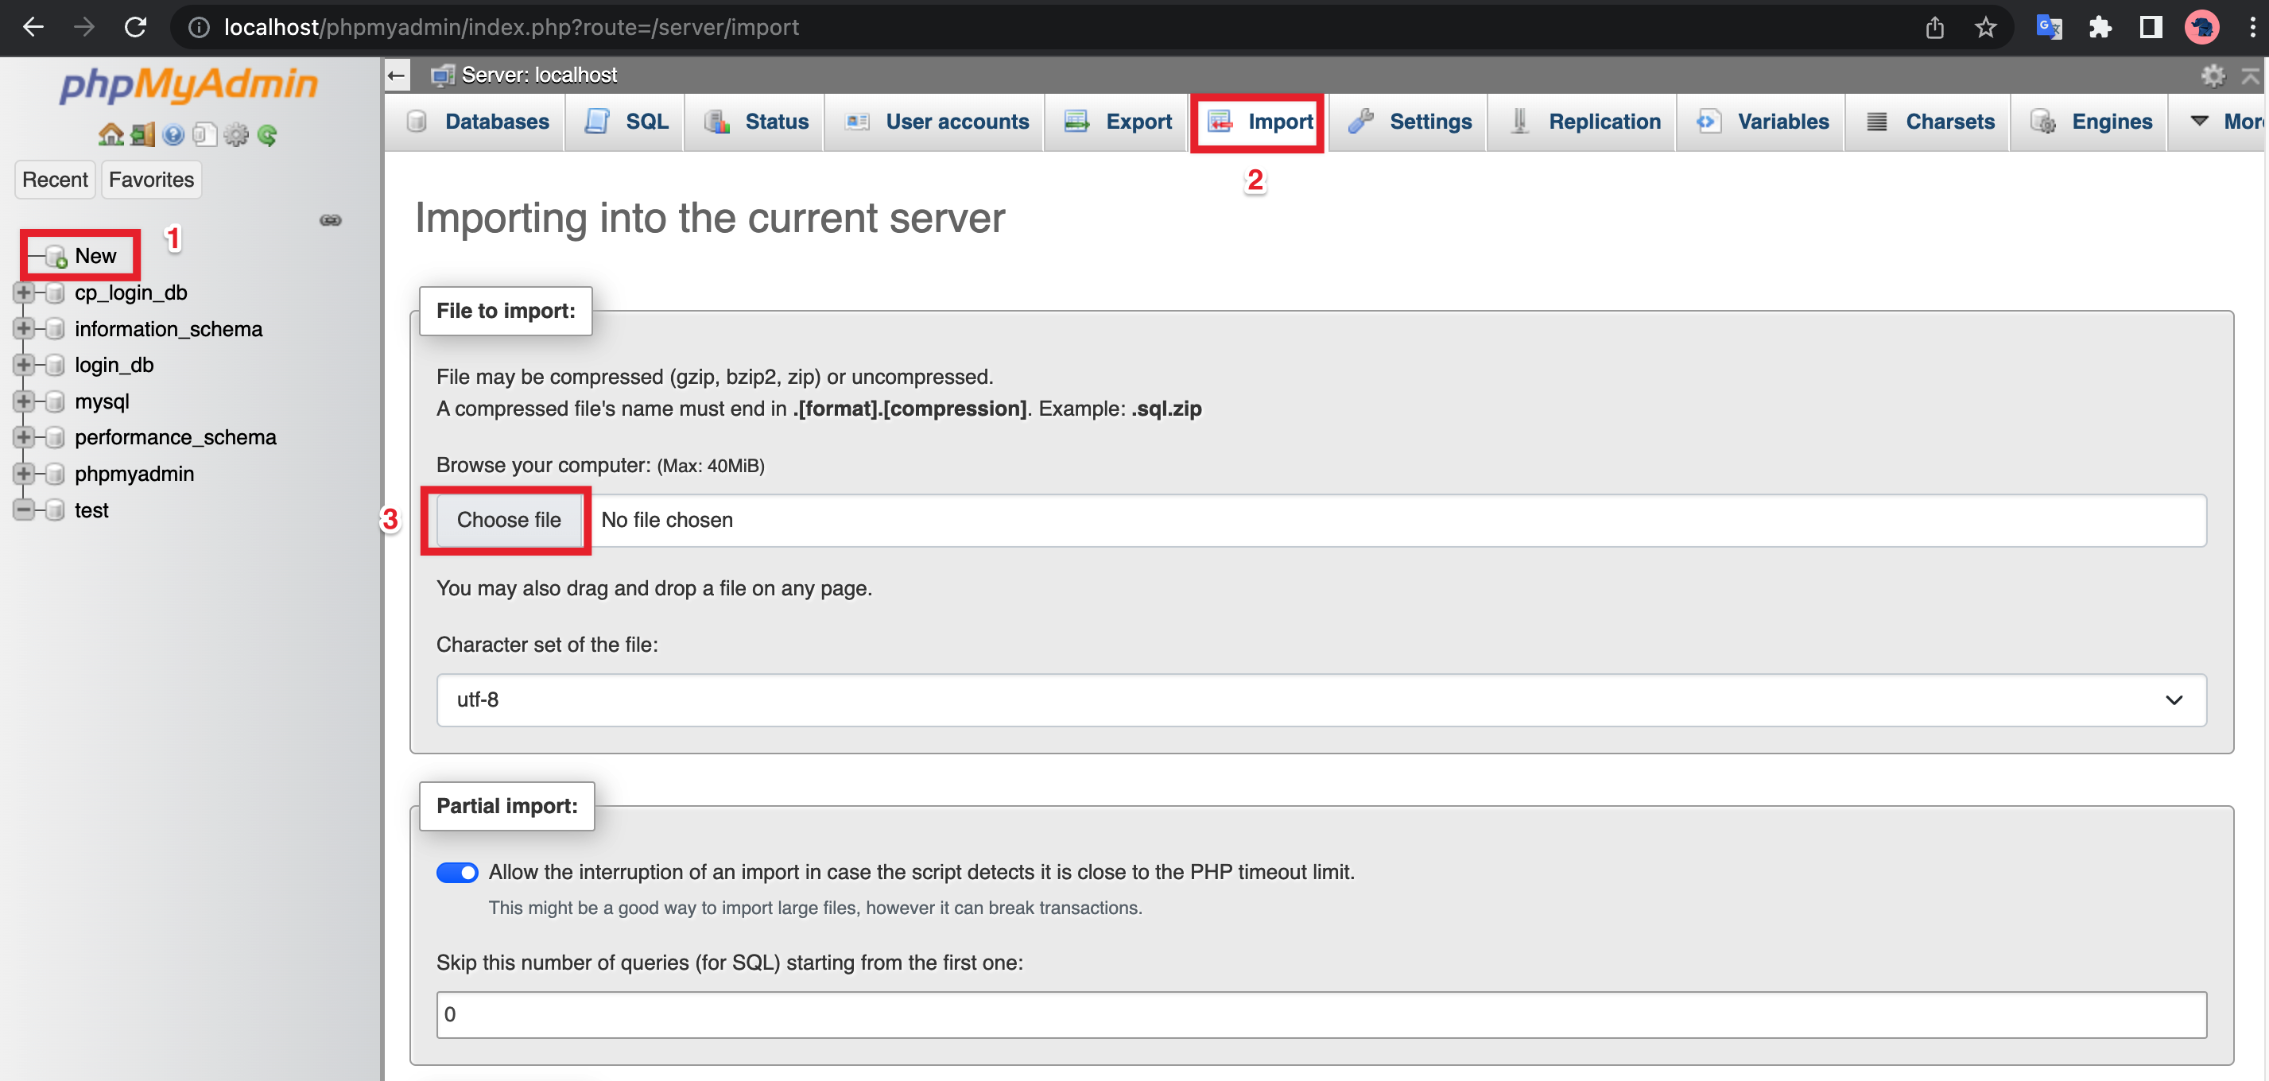Click the link-with-main-panel chain icon
This screenshot has width=2269, height=1081.
330,220
